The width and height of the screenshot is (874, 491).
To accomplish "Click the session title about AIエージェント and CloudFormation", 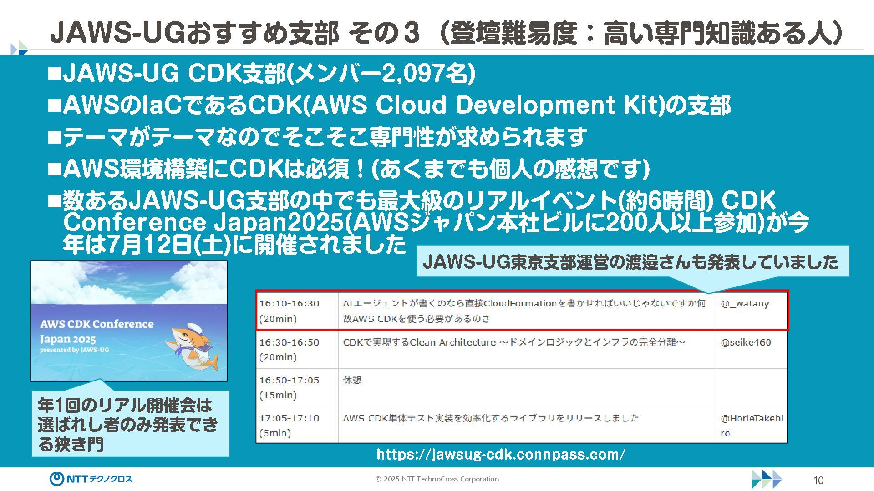I will (x=527, y=311).
